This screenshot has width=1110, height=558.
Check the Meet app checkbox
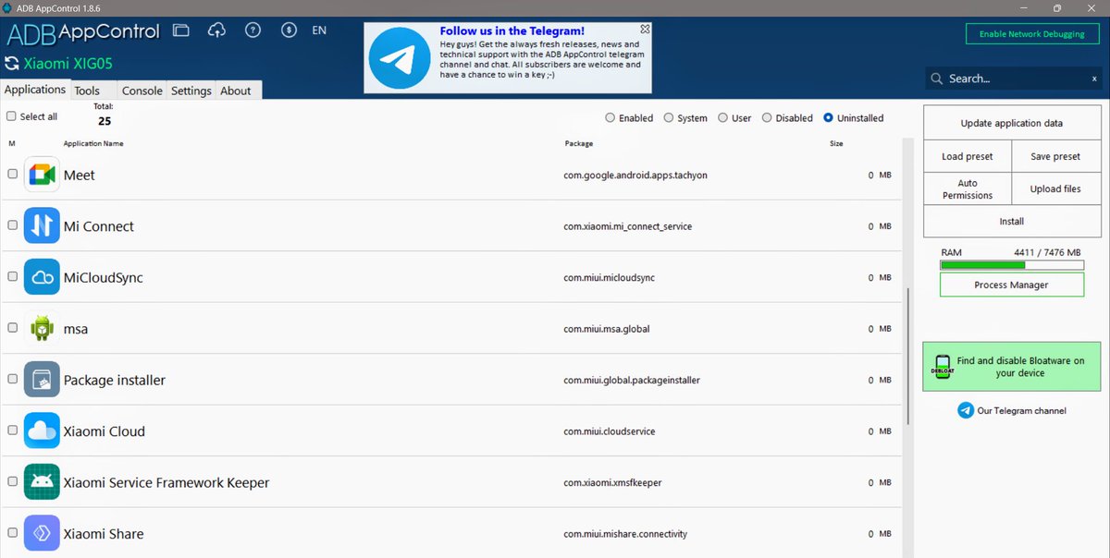[x=12, y=174]
